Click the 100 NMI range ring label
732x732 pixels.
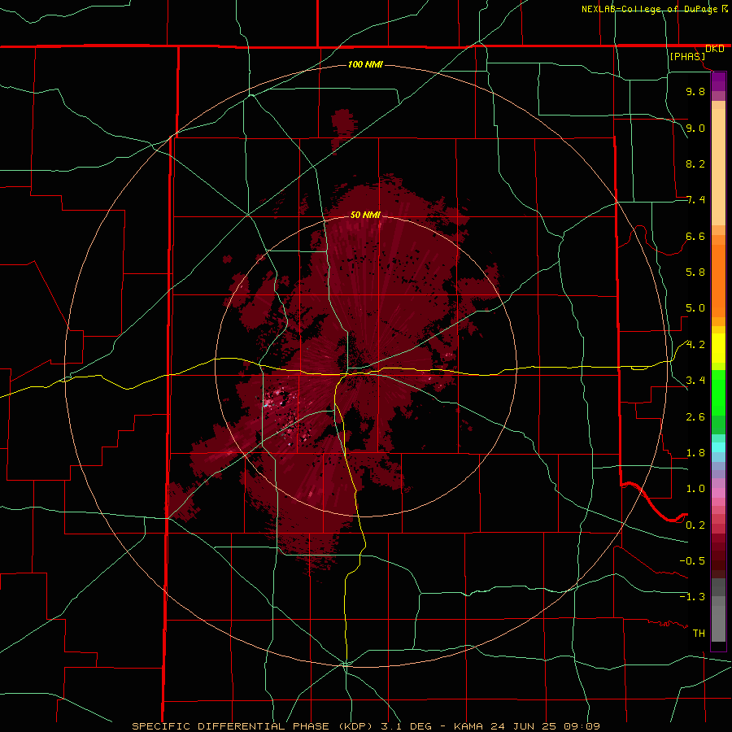click(365, 64)
